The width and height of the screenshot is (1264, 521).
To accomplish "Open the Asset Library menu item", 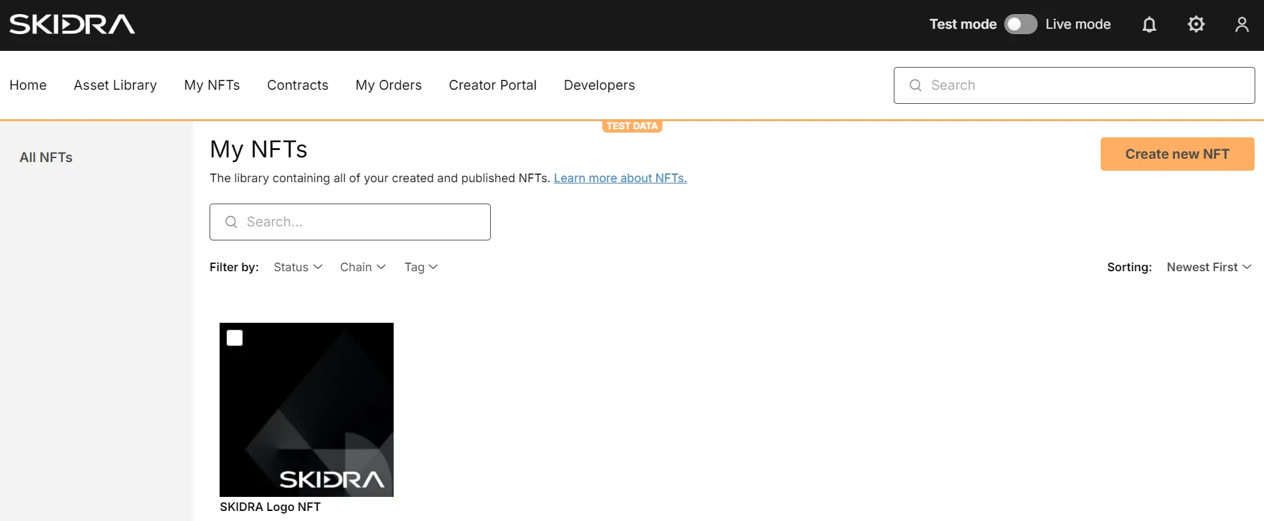I will (x=115, y=85).
